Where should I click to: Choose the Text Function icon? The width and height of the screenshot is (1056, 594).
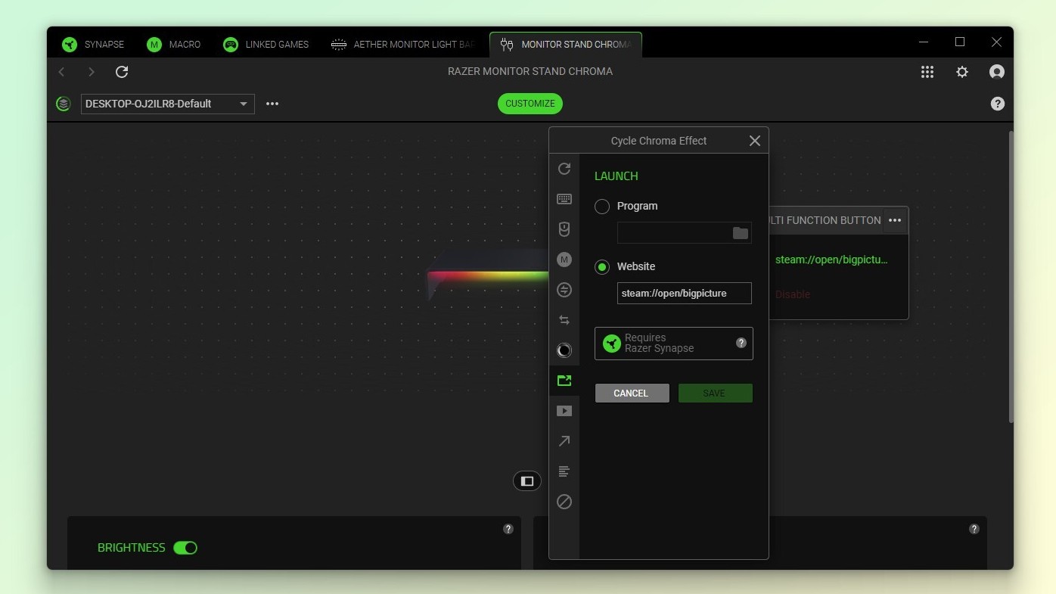coord(564,471)
